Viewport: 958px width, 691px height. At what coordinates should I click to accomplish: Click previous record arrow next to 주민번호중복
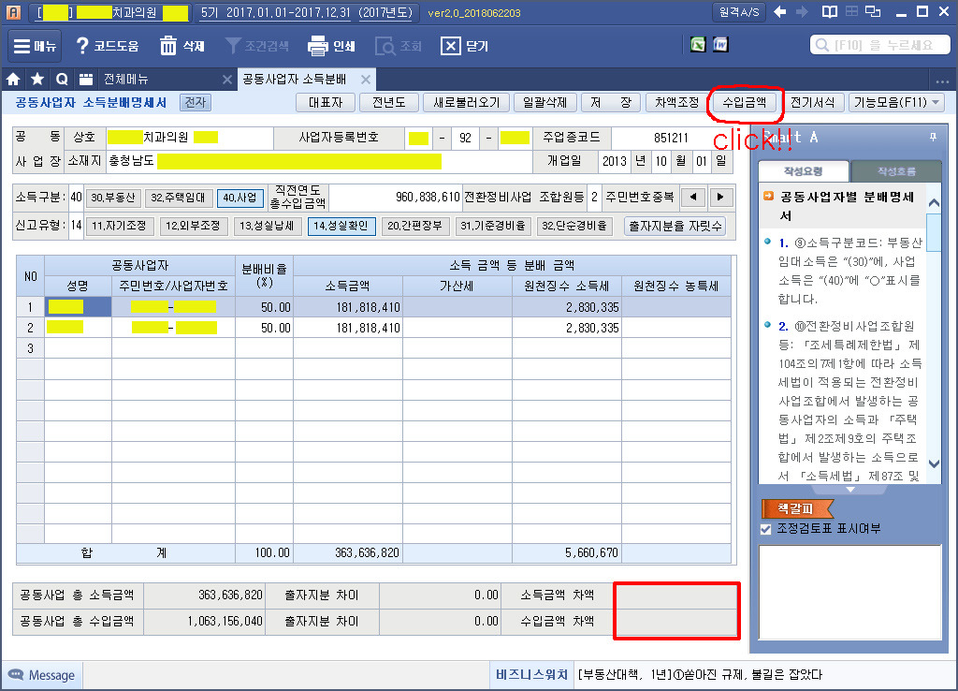[x=693, y=197]
